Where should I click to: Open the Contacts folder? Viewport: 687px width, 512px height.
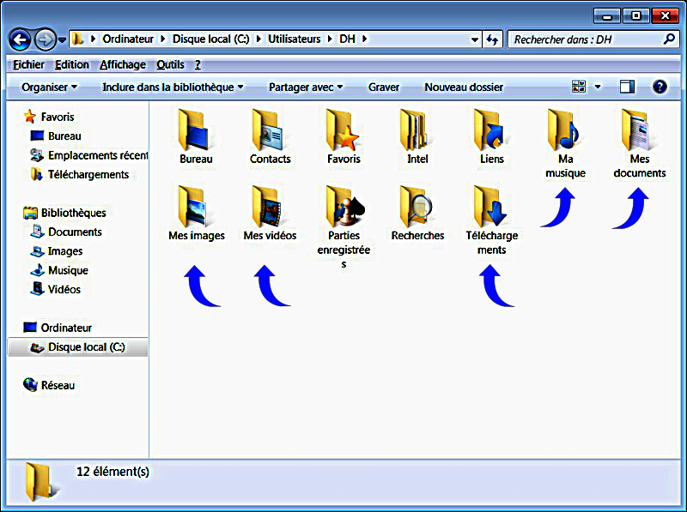[269, 130]
